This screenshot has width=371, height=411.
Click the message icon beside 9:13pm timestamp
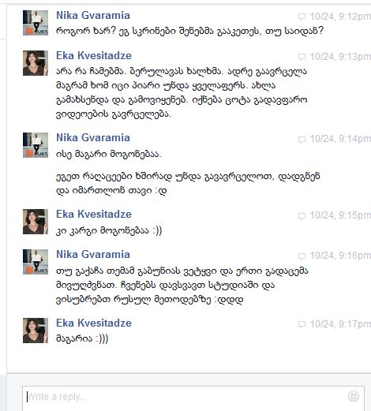(x=302, y=57)
